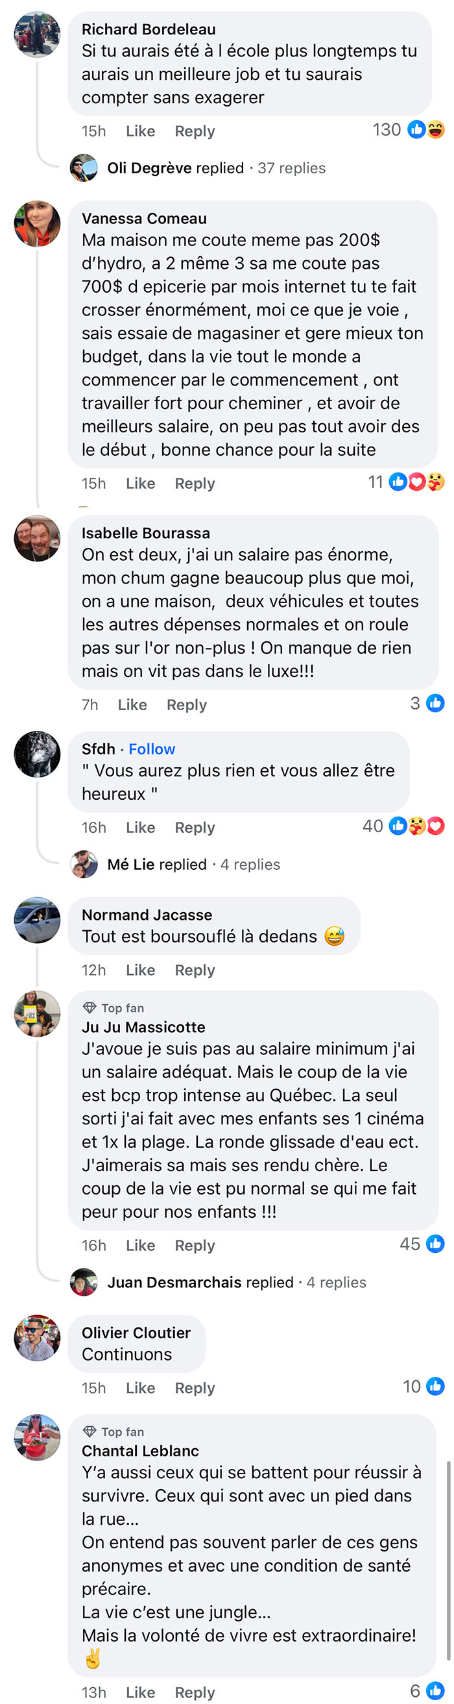The image size is (454, 1704).
Task: Open Normand Jacasse's profile picture
Action: pyautogui.click(x=37, y=920)
